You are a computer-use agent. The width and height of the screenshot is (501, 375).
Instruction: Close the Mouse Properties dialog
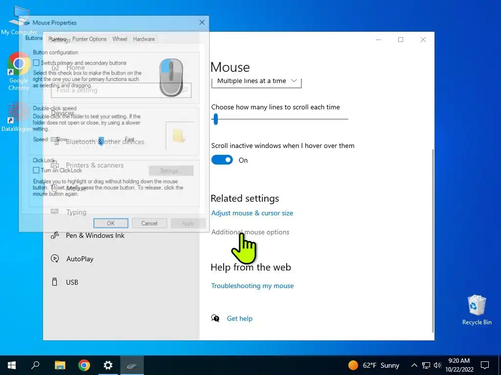(202, 22)
